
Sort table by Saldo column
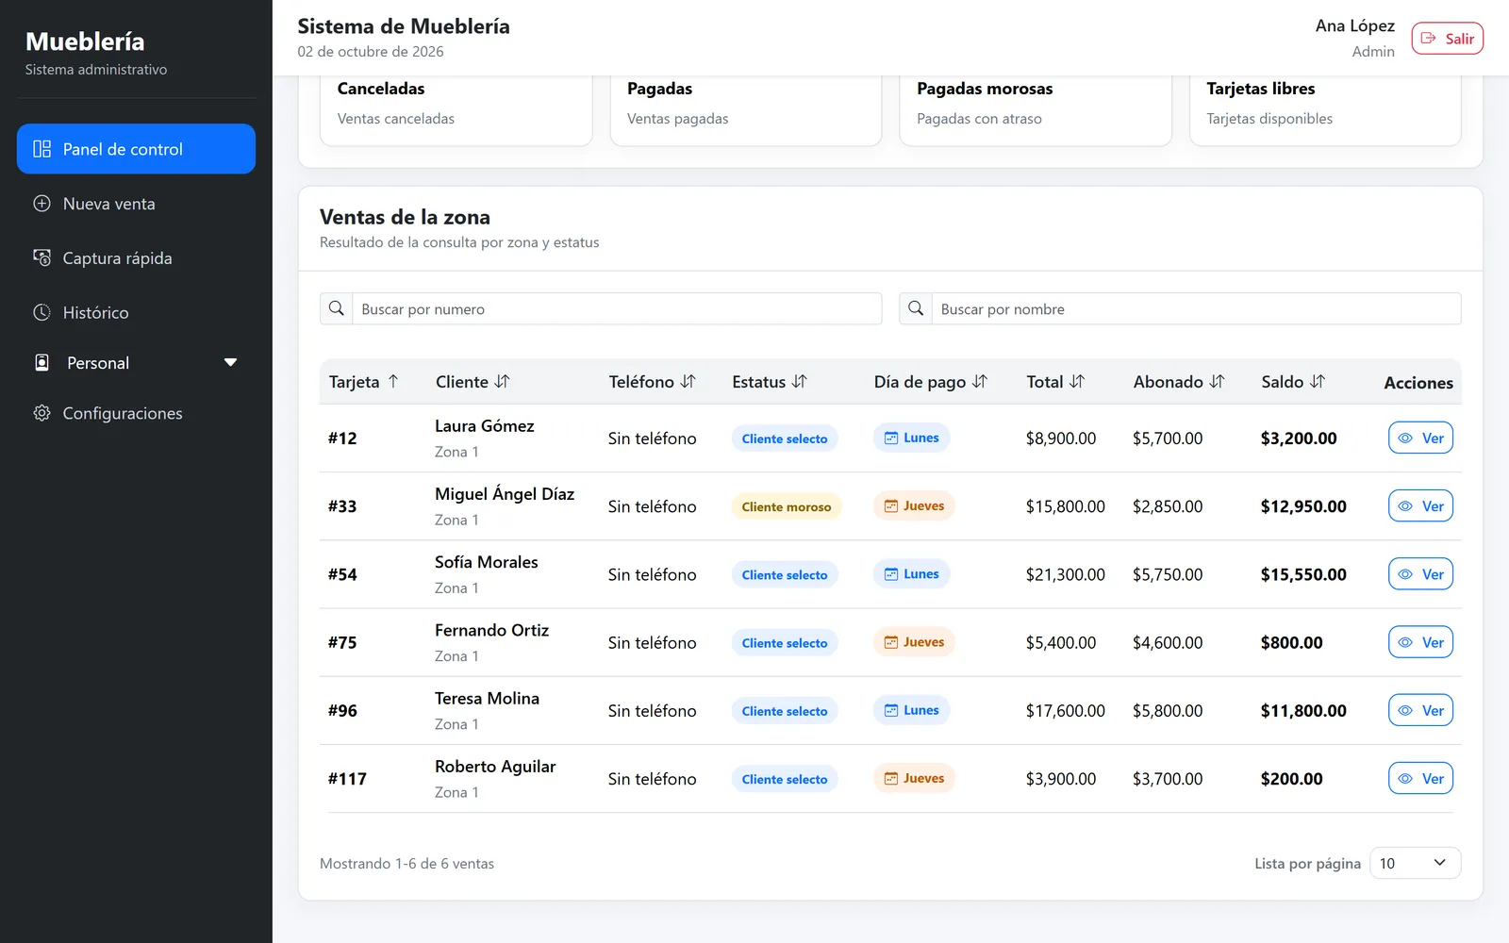[x=1293, y=382]
